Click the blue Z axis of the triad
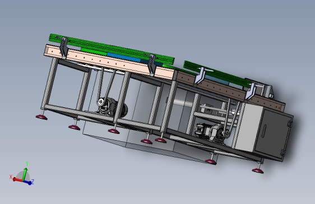Image resolution: width=315 pixels, height=204 pixels. (x=27, y=183)
